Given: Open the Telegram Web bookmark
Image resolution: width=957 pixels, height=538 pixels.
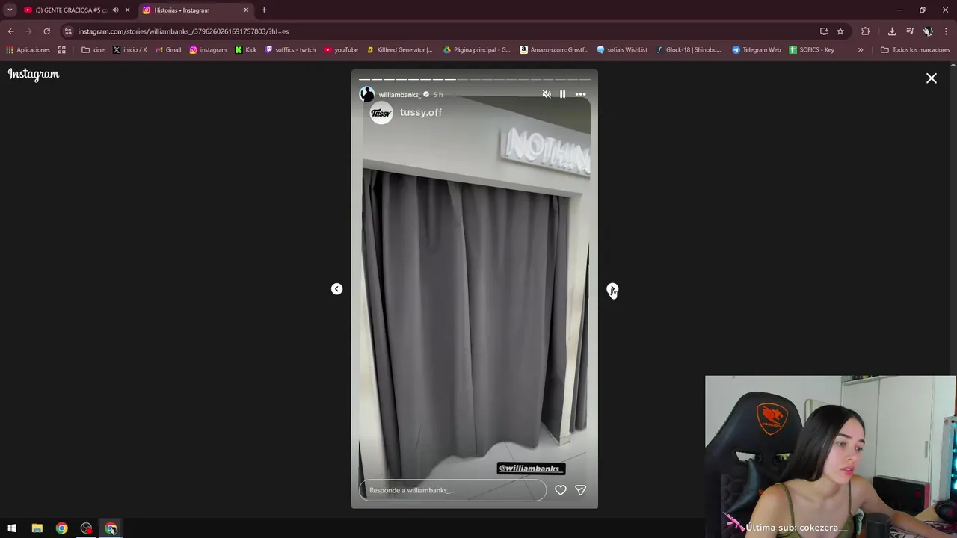Looking at the screenshot, I should tap(757, 50).
